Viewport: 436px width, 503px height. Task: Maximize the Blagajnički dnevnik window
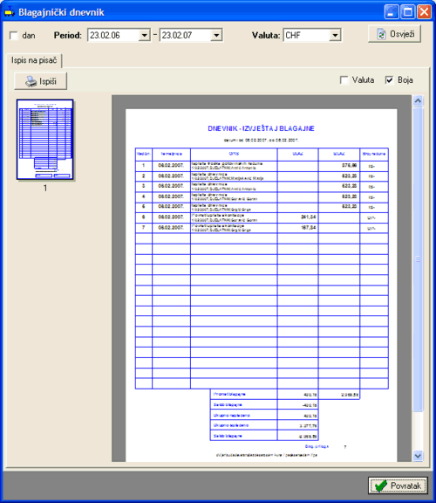coord(408,12)
